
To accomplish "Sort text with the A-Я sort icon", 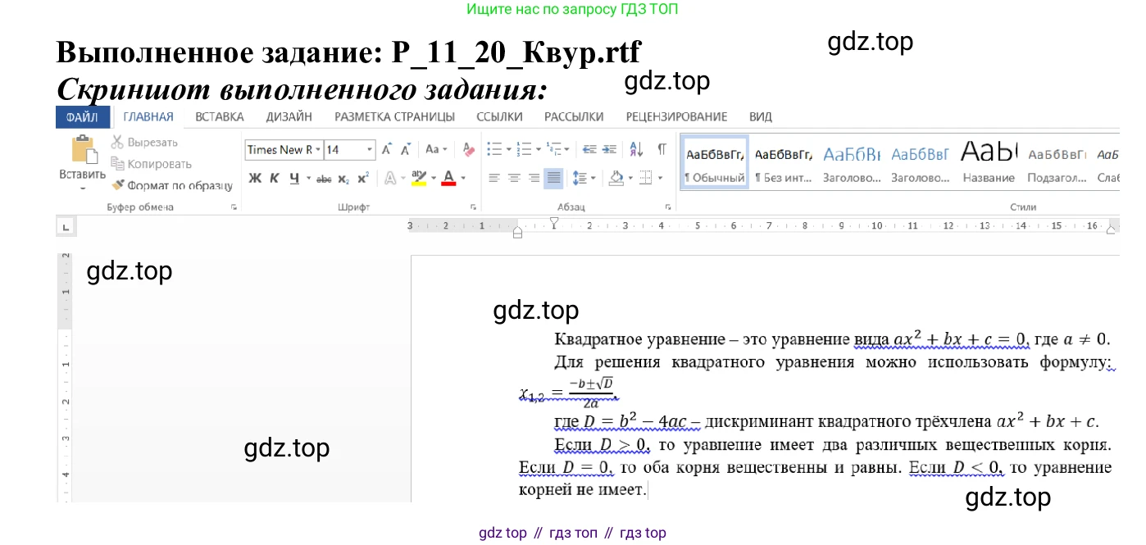I will pos(637,149).
